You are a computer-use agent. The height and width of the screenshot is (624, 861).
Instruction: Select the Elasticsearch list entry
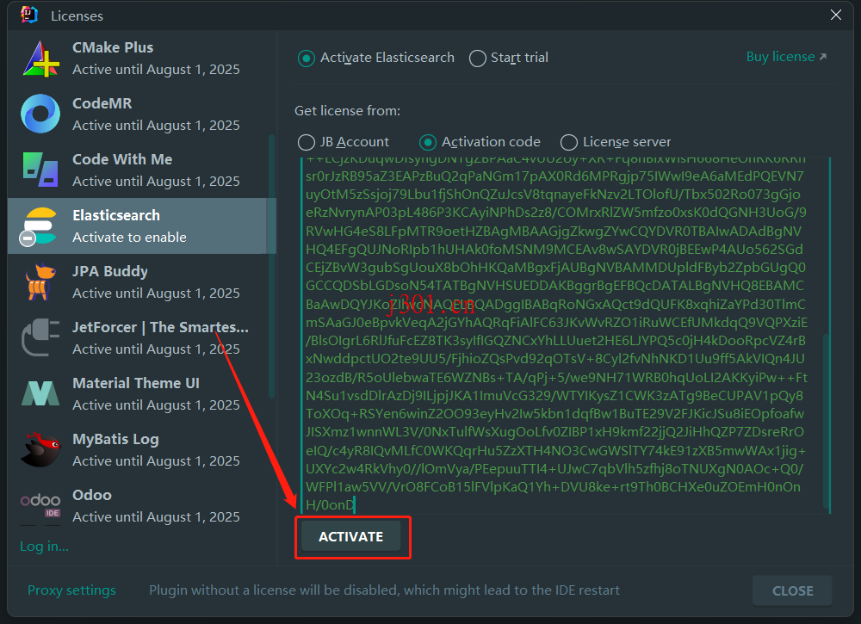tap(142, 226)
